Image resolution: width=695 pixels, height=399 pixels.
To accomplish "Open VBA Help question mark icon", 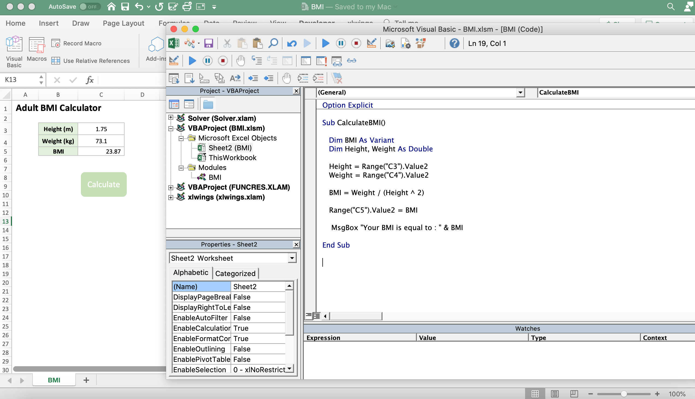I will point(454,43).
